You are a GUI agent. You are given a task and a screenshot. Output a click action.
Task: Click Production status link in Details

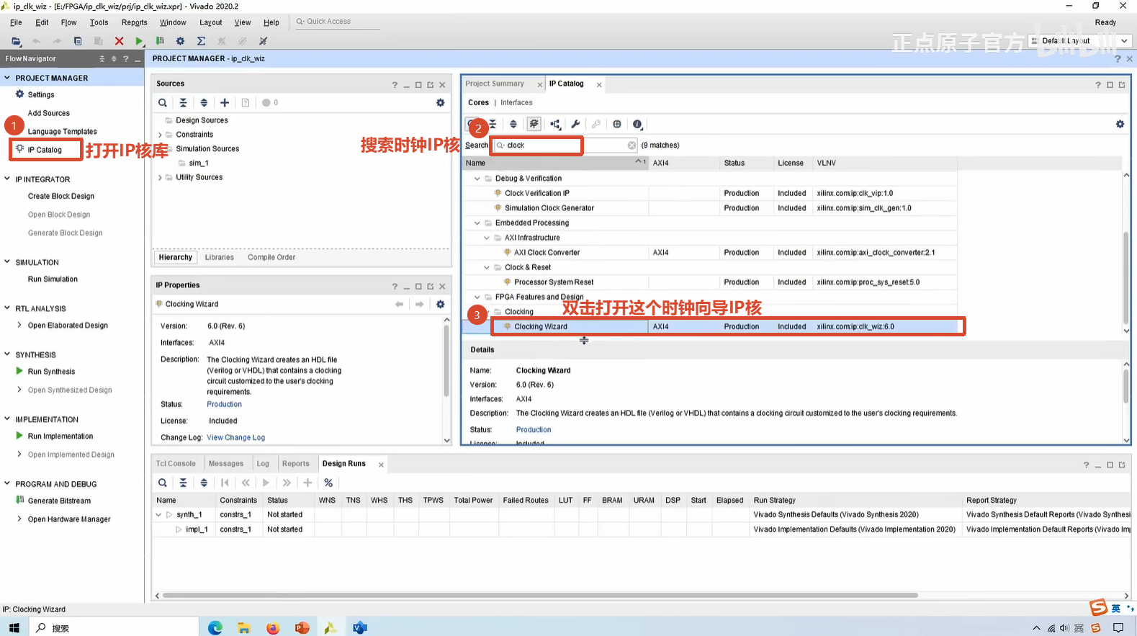point(534,430)
